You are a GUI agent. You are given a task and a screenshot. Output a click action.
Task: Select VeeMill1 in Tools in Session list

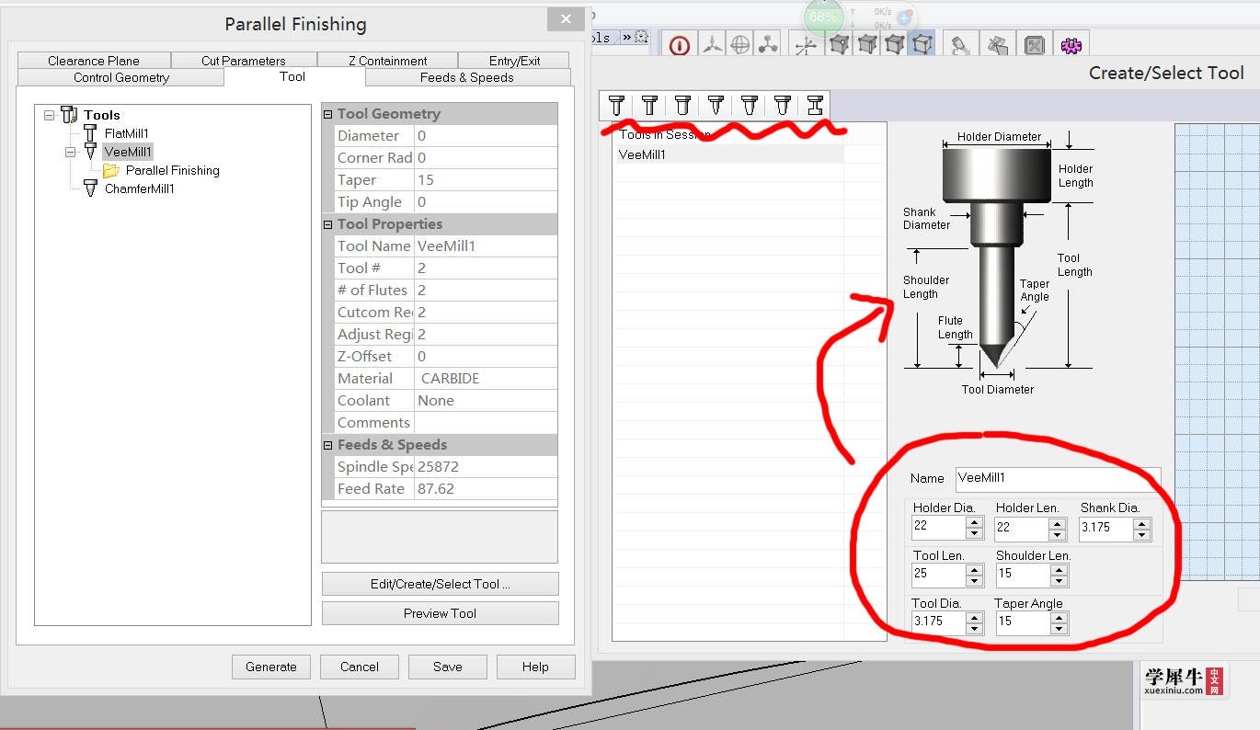coord(728,154)
